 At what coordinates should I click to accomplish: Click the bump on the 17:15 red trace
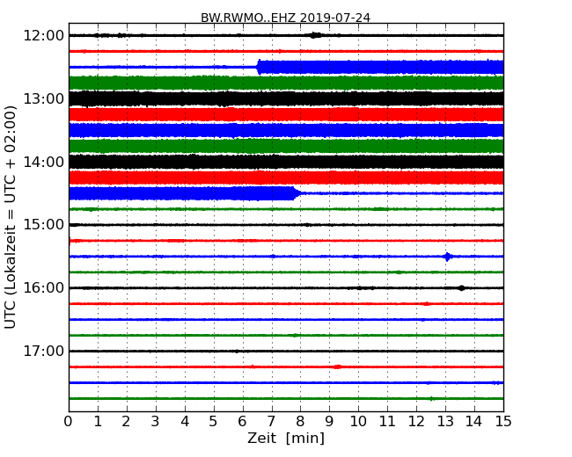(x=338, y=366)
